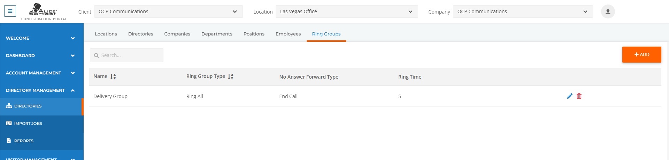The width and height of the screenshot is (669, 160).
Task: Click the ALICE Receptionist logo
Action: click(x=44, y=11)
